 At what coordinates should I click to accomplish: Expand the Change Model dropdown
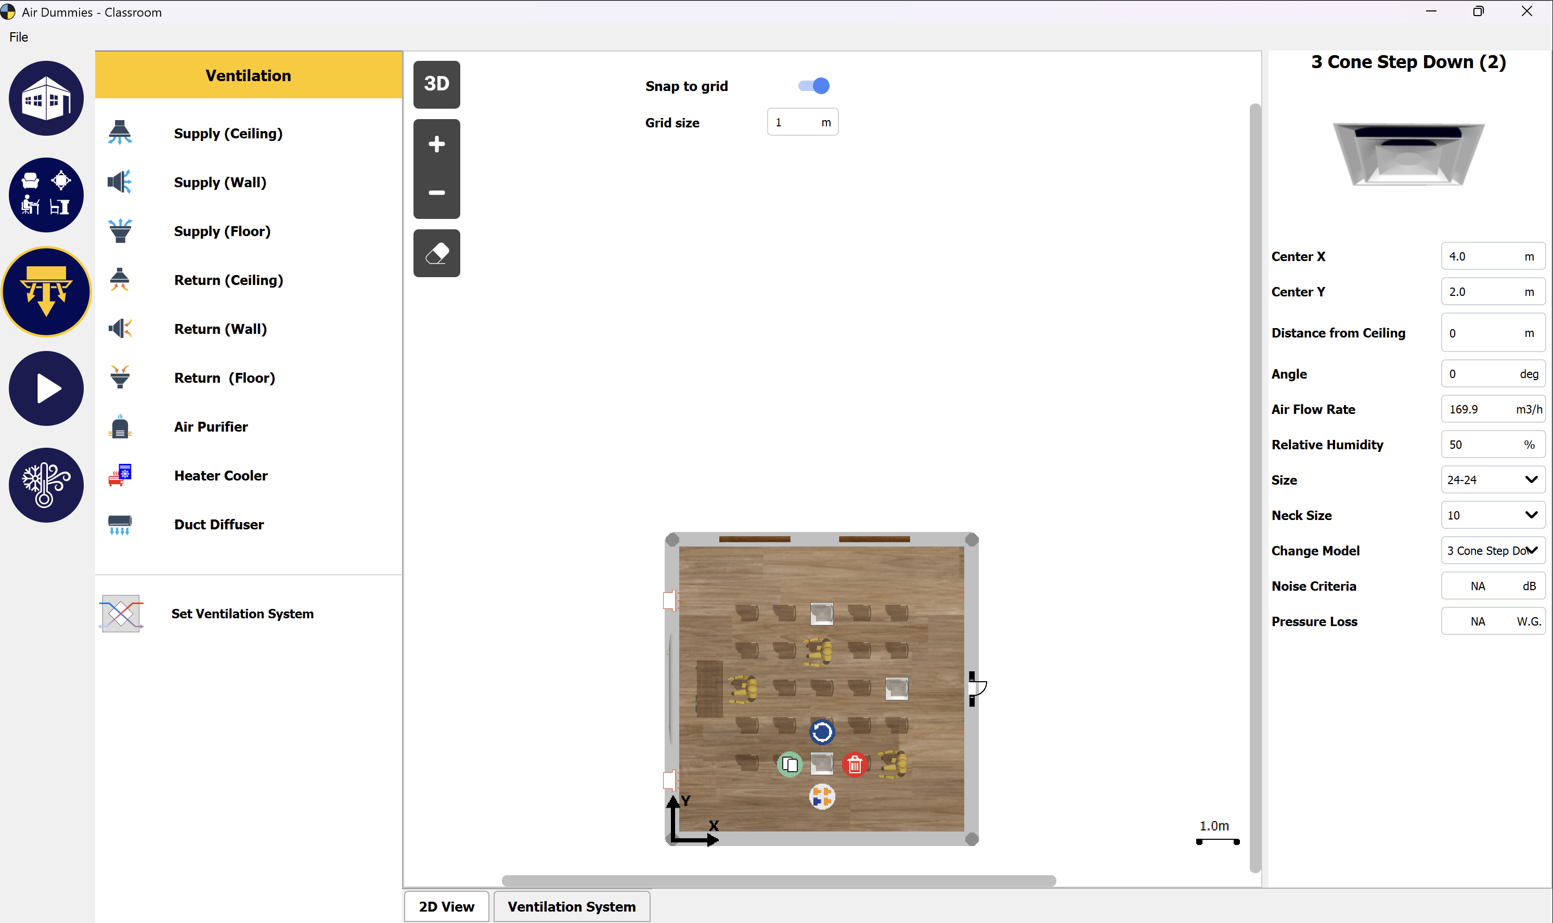point(1493,551)
